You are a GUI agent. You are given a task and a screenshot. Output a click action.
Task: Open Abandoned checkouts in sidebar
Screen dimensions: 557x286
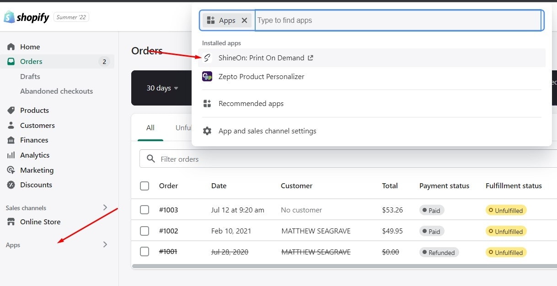coord(56,91)
